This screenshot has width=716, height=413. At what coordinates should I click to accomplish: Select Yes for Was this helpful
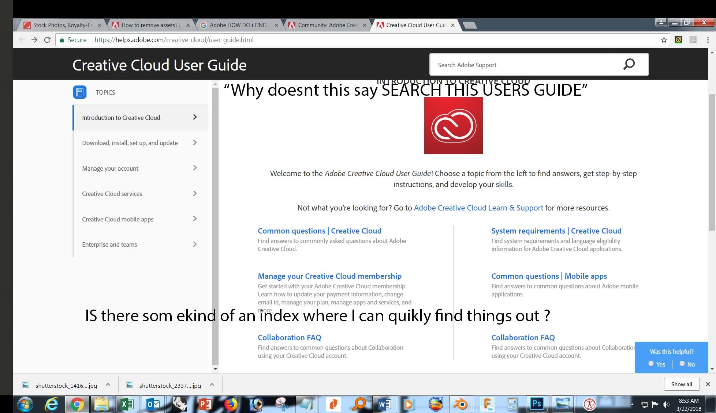[651, 364]
